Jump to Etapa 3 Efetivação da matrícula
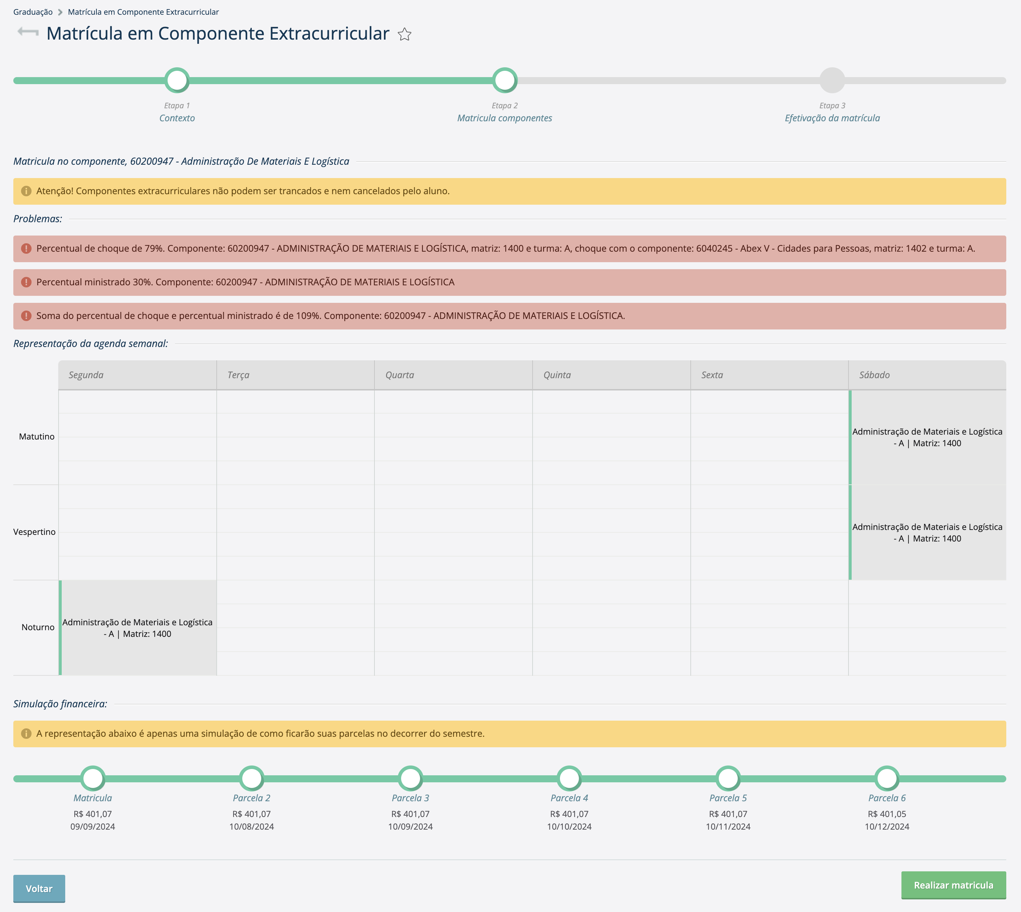Viewport: 1021px width, 912px height. click(832, 80)
